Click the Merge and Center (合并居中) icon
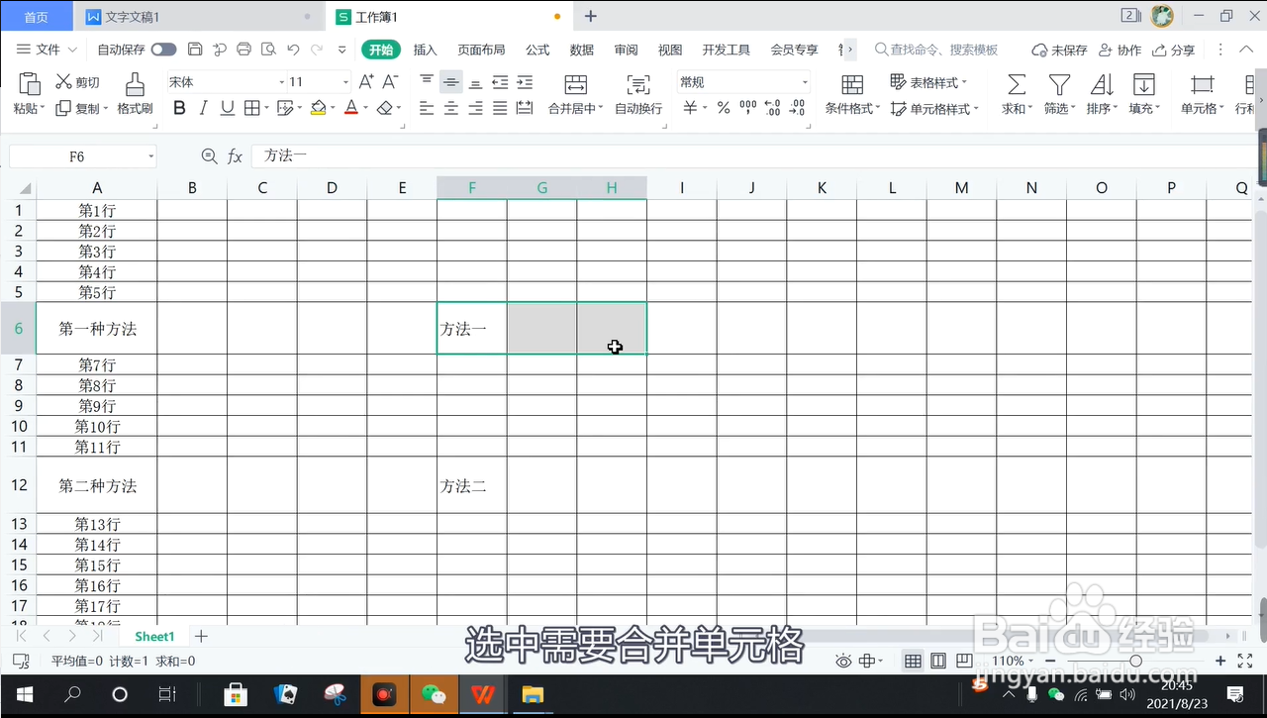This screenshot has width=1267, height=718. click(575, 95)
